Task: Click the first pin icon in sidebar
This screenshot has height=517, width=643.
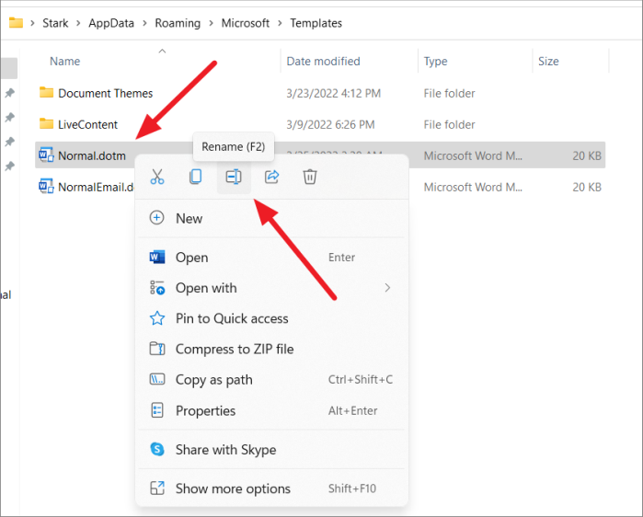Action: [x=9, y=93]
